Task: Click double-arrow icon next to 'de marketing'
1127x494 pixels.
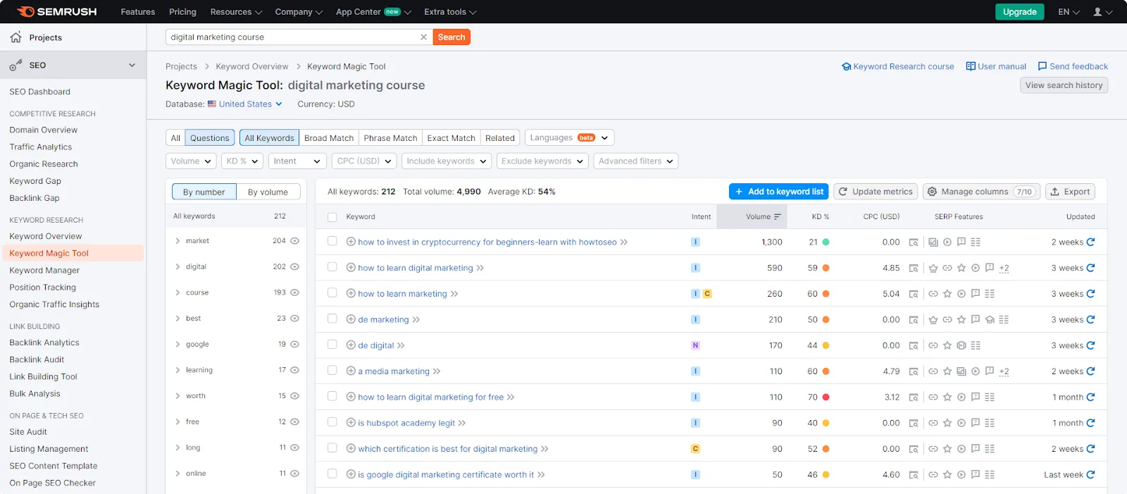Action: [x=416, y=320]
